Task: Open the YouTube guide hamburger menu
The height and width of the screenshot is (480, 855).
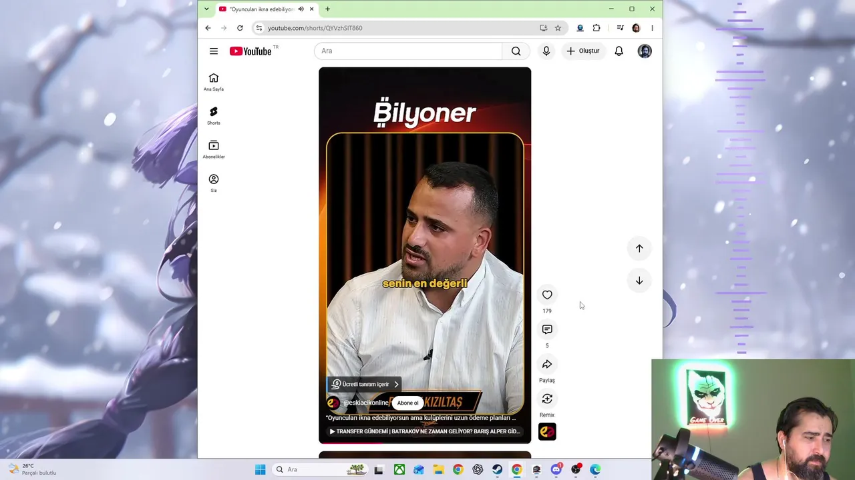Action: pyautogui.click(x=214, y=51)
